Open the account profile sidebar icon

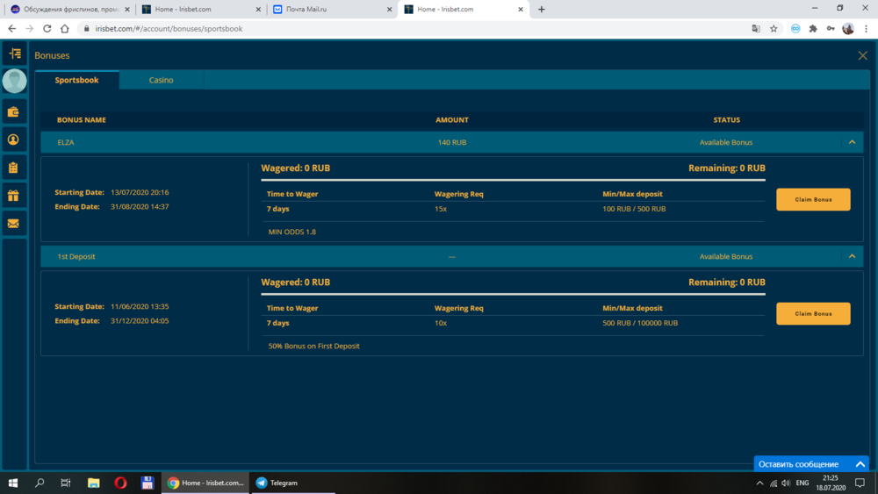point(13,140)
